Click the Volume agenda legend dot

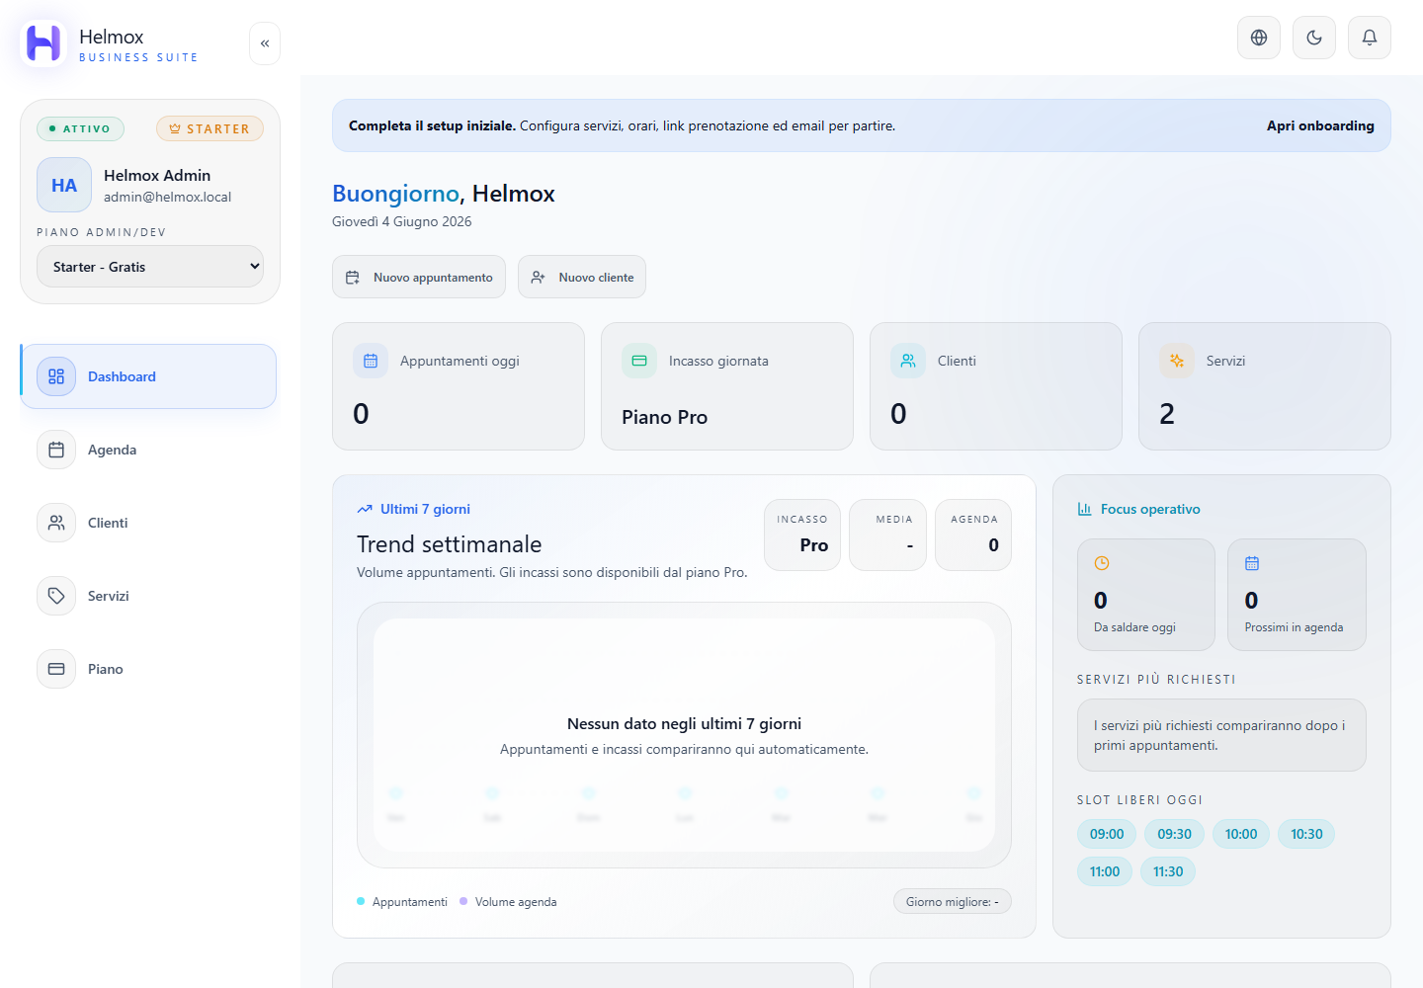pos(463,901)
